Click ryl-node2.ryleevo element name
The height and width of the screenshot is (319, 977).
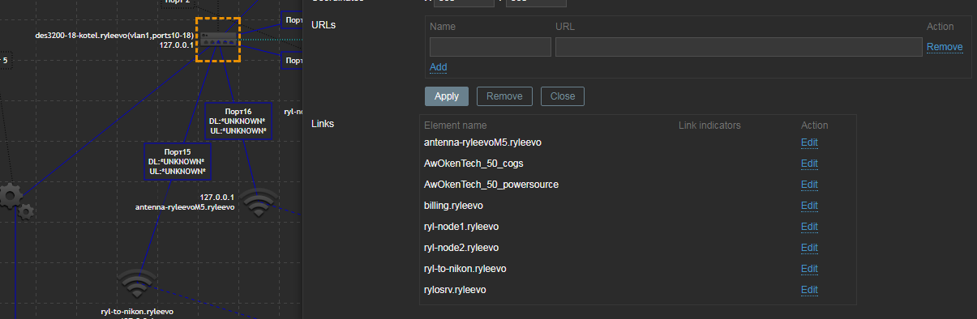[461, 248]
